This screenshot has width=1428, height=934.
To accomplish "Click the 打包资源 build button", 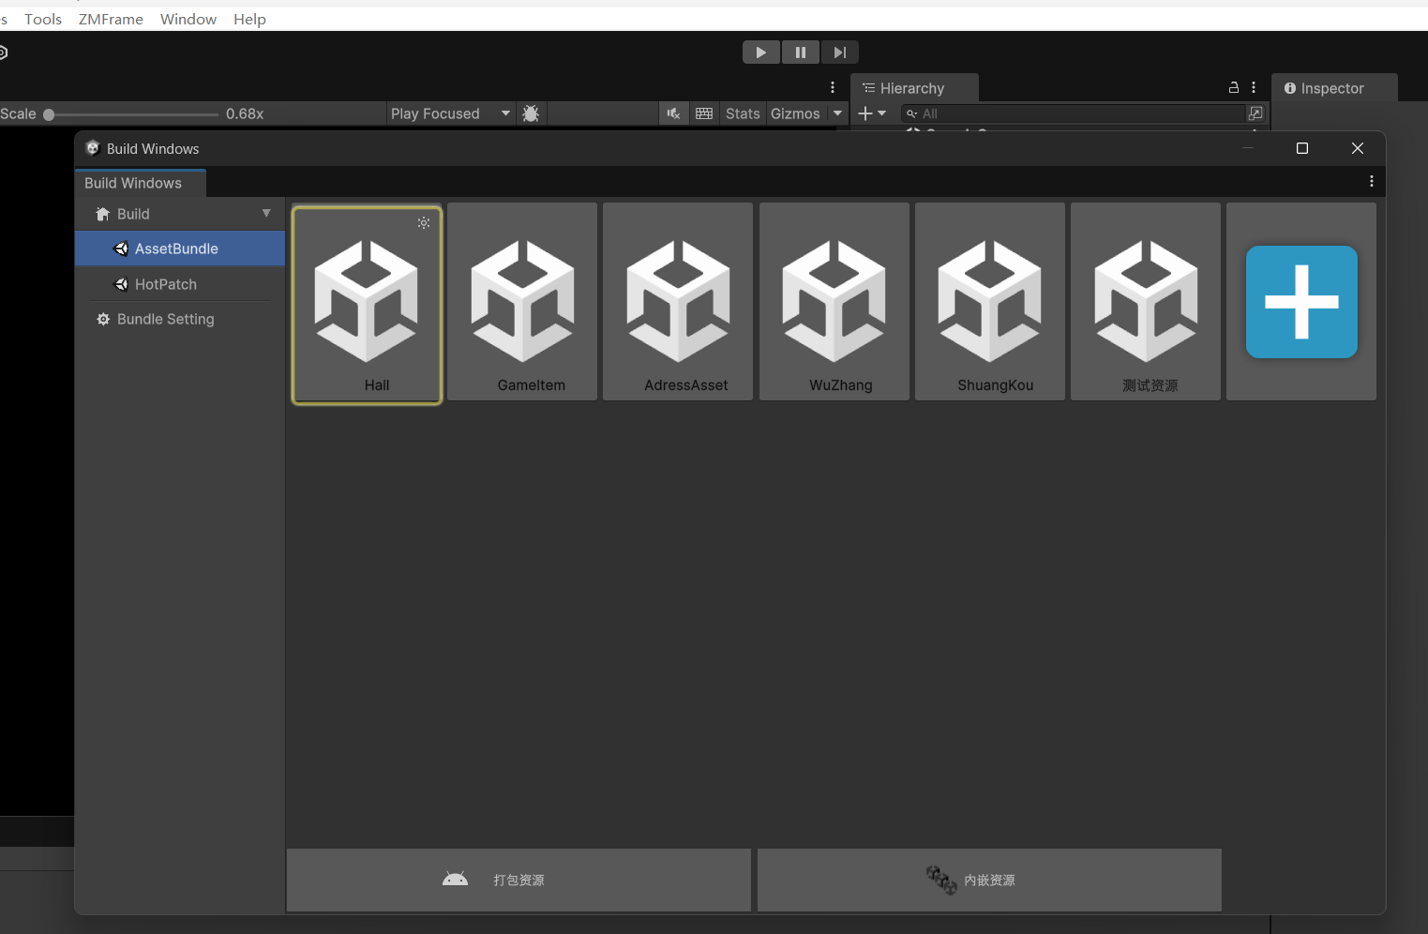I will click(519, 880).
